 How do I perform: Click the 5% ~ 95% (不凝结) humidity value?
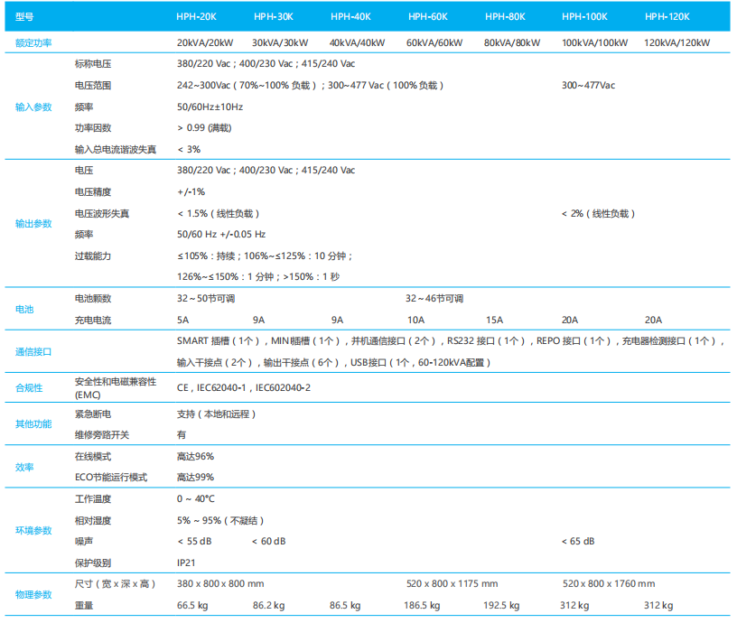(x=220, y=521)
